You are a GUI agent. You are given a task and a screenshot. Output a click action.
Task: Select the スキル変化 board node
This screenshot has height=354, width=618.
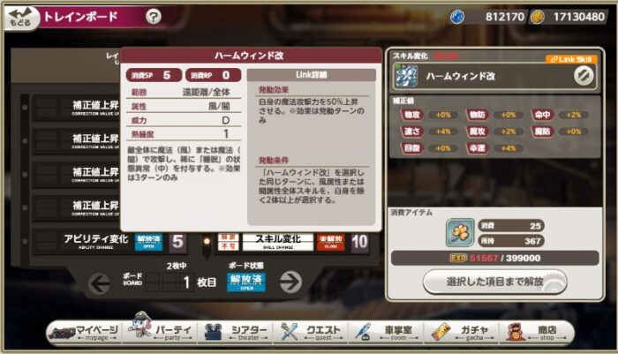pyautogui.click(x=278, y=242)
